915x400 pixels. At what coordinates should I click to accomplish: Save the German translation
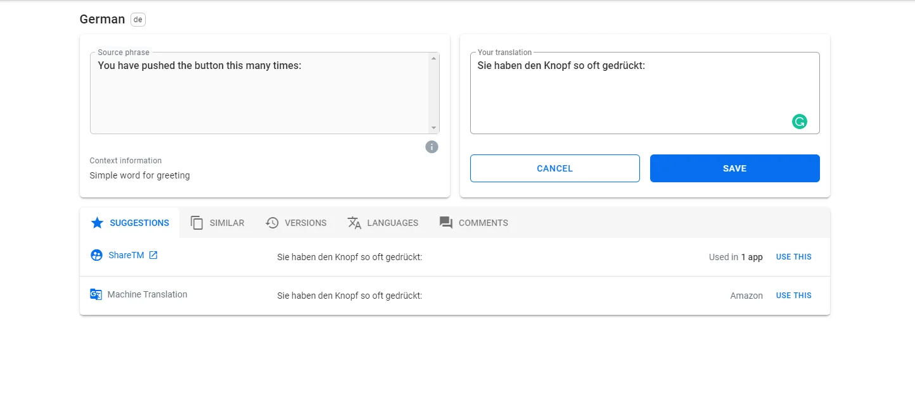pyautogui.click(x=734, y=168)
